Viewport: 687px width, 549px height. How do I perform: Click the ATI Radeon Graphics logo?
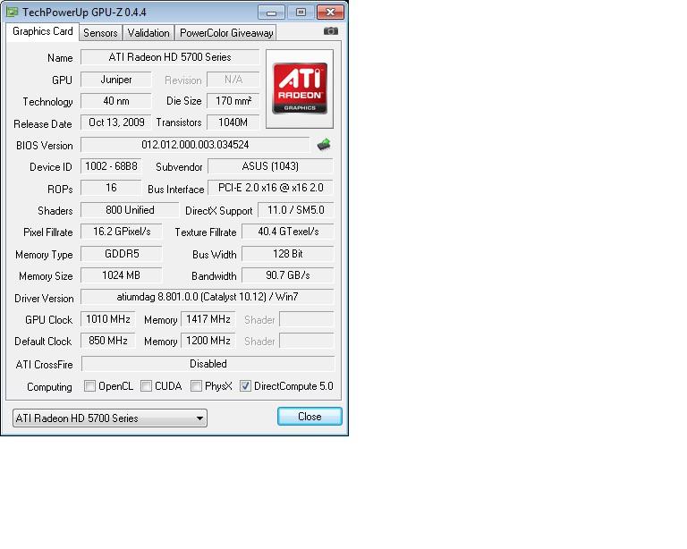click(x=300, y=89)
